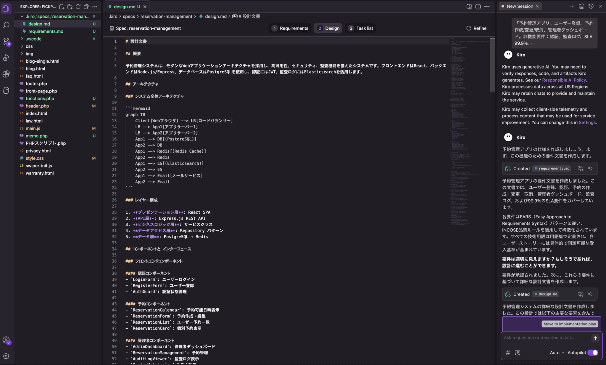The height and width of the screenshot is (365, 606).
Task: Open Source Control view with badge
Action: 6,41
